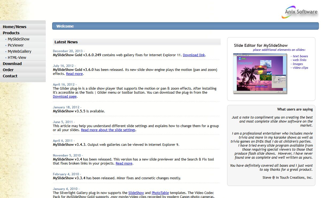The image size is (321, 198).
Task: Open the HTML-View product page
Action: [x=17, y=58]
